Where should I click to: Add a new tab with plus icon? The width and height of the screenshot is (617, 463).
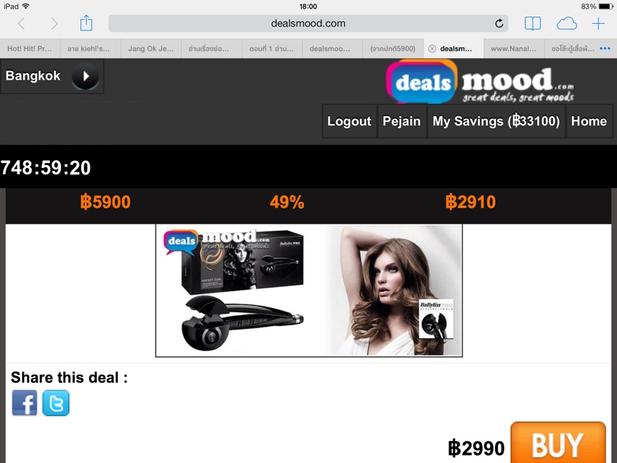tap(598, 24)
